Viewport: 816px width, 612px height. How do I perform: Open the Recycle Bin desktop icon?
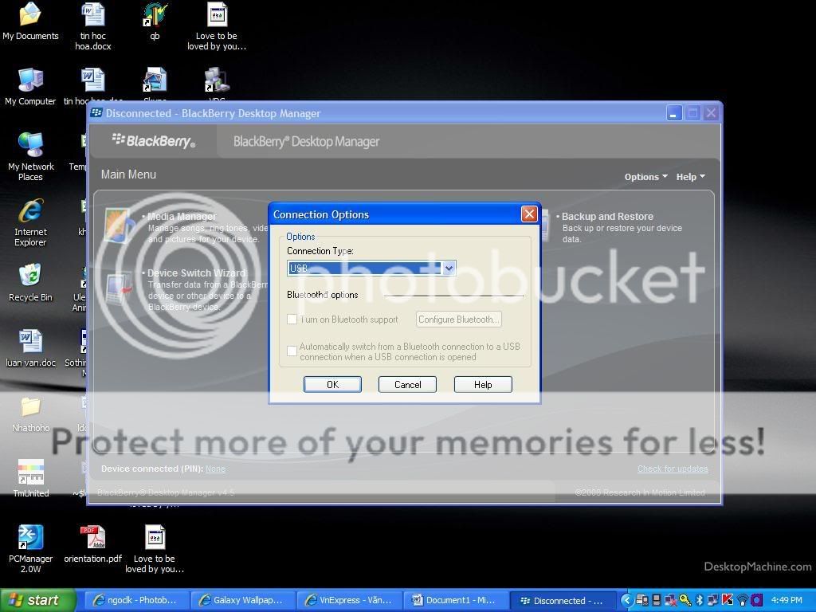tap(30, 277)
